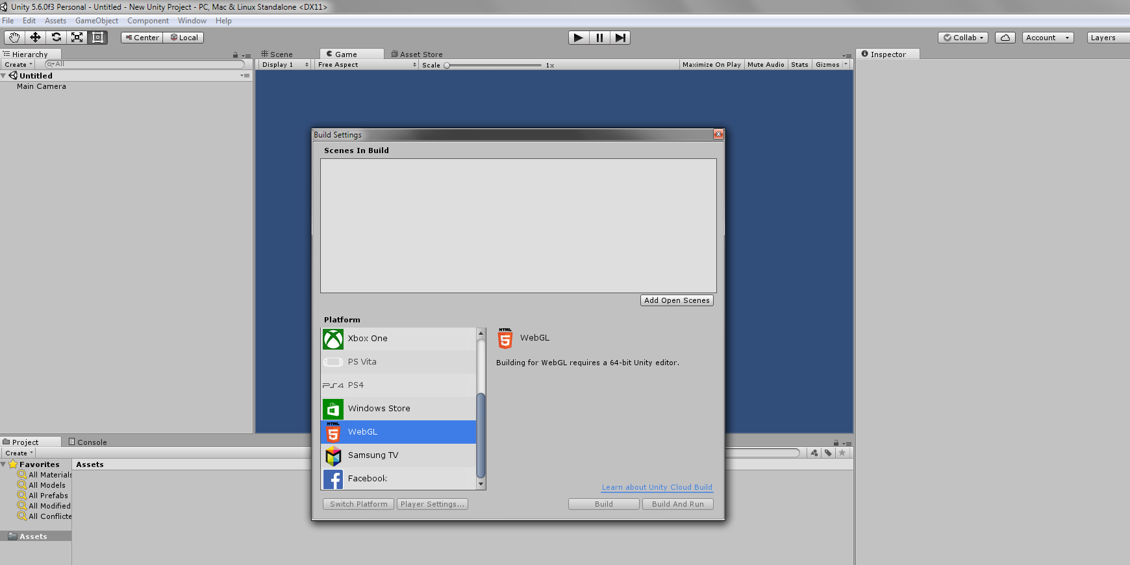Click the Hierarchy search field
The width and height of the screenshot is (1130, 565).
[145, 64]
